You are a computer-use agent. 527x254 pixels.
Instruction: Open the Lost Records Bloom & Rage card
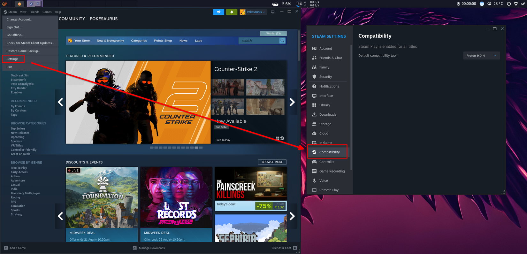pos(176,204)
